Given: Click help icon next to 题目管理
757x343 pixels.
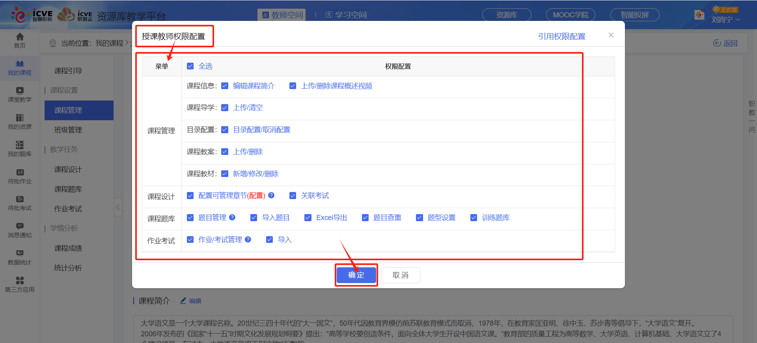Looking at the screenshot, I should tap(232, 217).
